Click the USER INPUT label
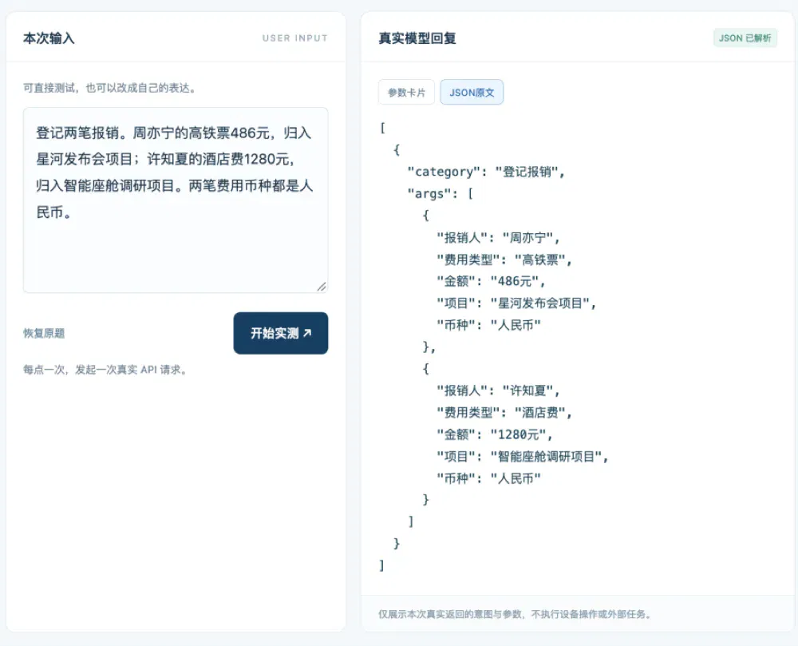 click(294, 38)
